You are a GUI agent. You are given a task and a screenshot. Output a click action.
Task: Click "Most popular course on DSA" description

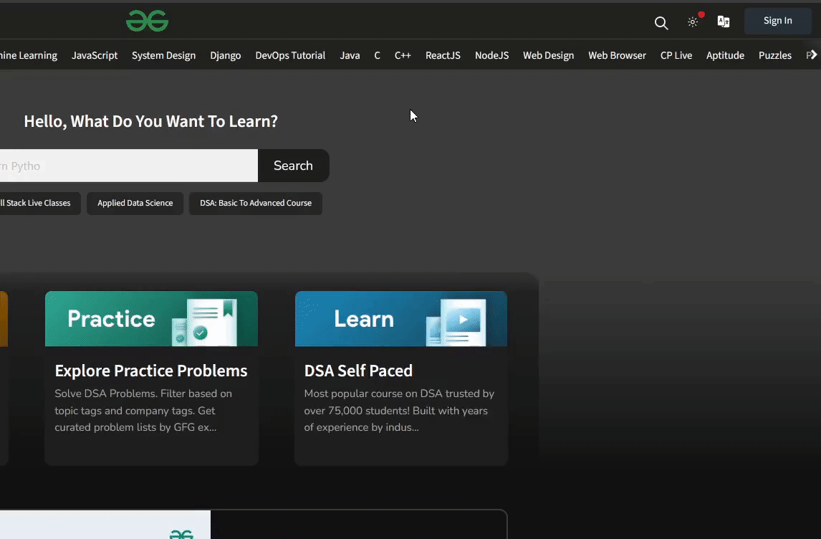pyautogui.click(x=399, y=410)
